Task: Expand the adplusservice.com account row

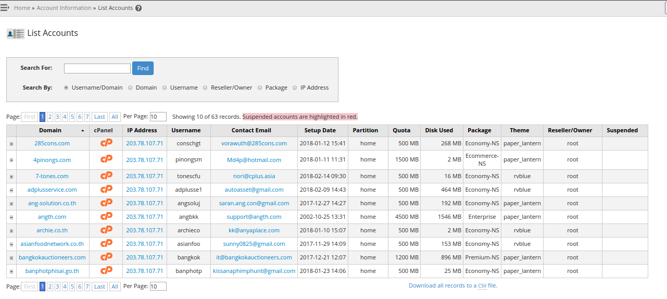Action: click(x=11, y=190)
